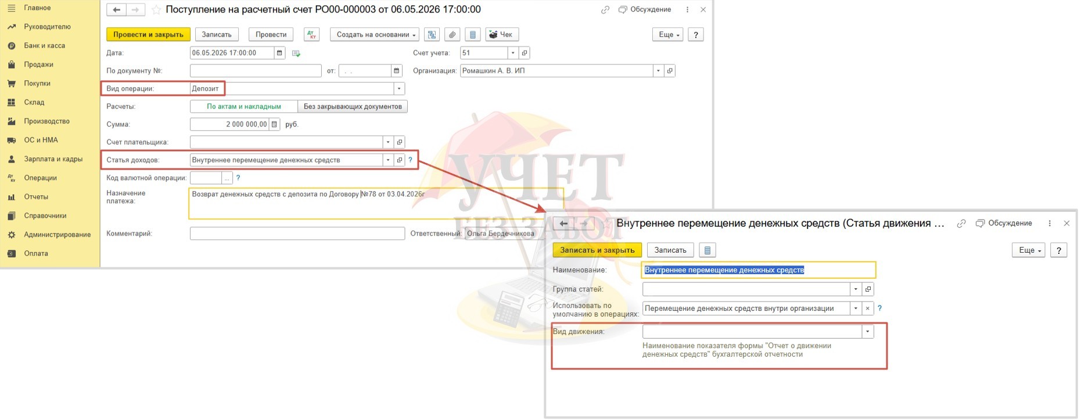Expand the Вид движения dropdown

(x=868, y=332)
